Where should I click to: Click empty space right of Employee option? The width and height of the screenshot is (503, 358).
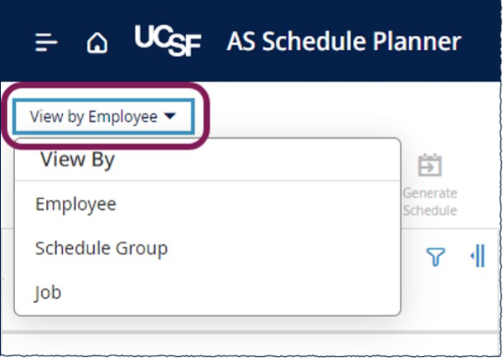click(x=257, y=204)
